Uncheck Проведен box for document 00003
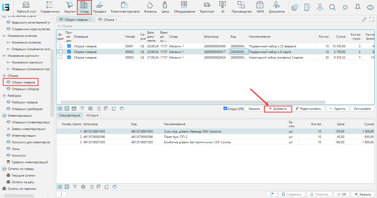Screen dimensions: 377x198 pyautogui.click(x=69, y=57)
